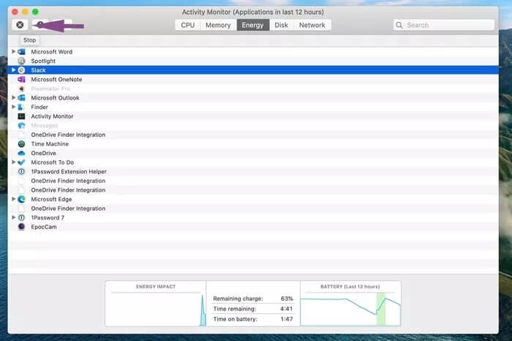Viewport: 512px width, 341px height.
Task: Expand the Finder disclosure triangle
Action: (14, 107)
